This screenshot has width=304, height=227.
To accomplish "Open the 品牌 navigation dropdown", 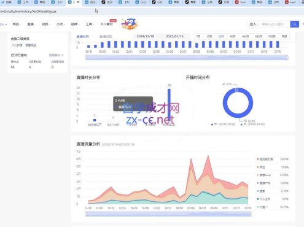I will click(x=75, y=24).
